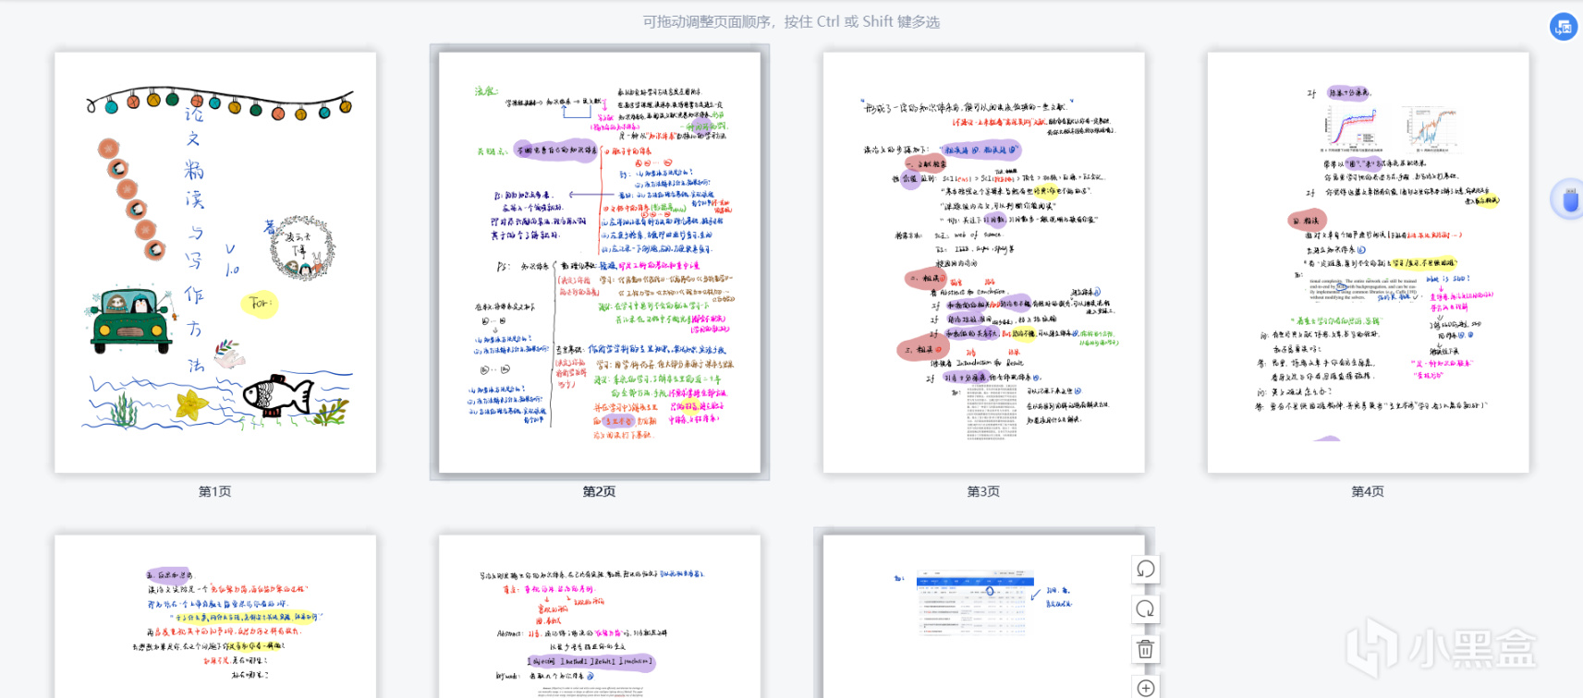Delete page 7 with the trash icon

(x=1145, y=649)
